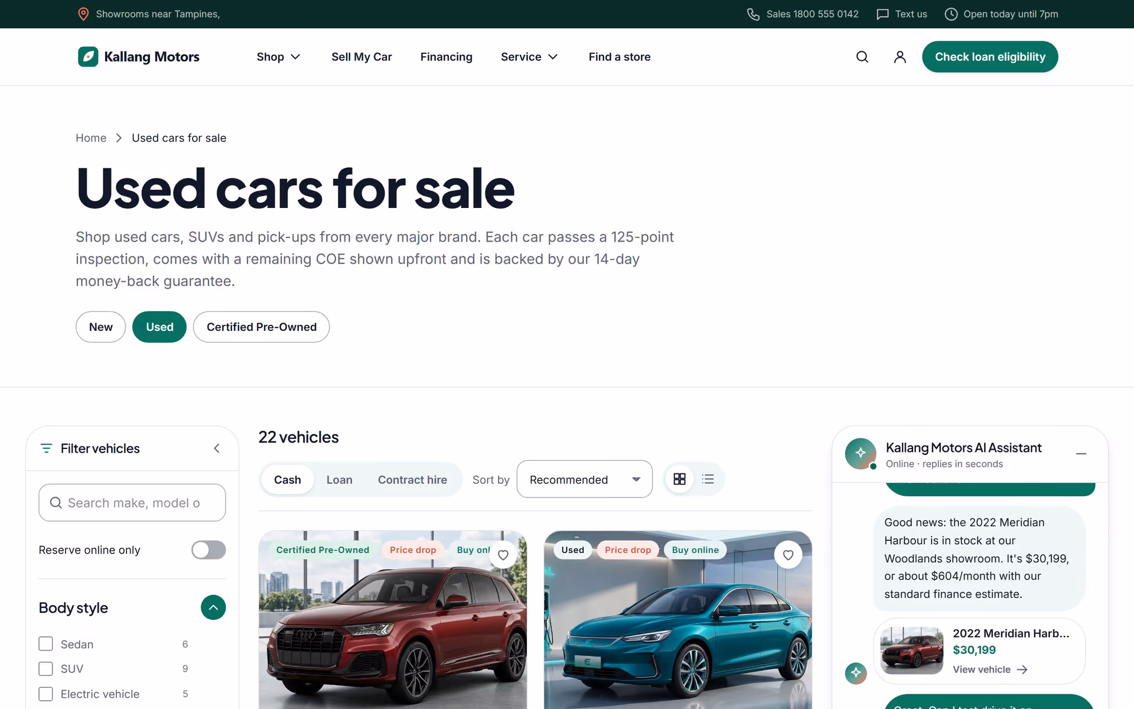Collapse the Body style section
Screen dimensions: 1134x709
tap(213, 607)
